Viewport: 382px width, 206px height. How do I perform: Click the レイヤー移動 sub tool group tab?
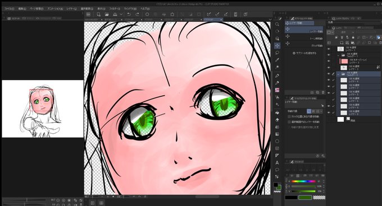pos(299,23)
